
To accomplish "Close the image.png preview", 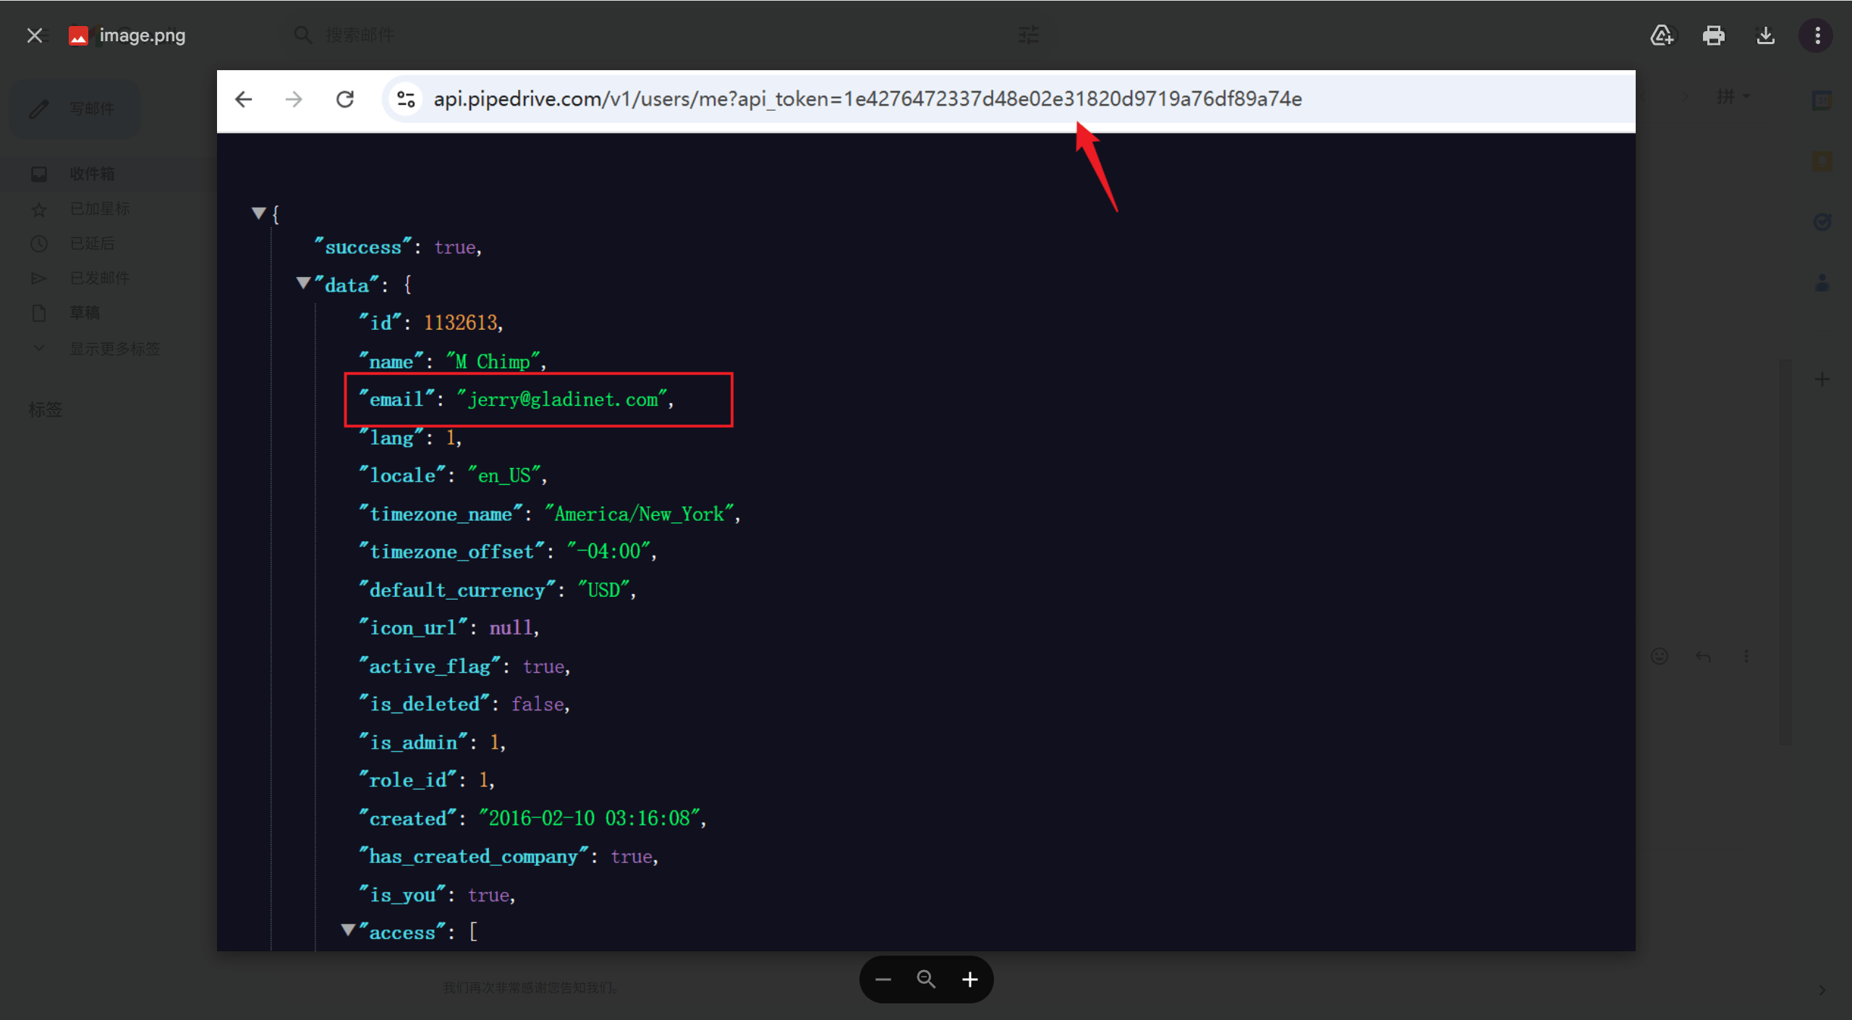I will (x=34, y=35).
